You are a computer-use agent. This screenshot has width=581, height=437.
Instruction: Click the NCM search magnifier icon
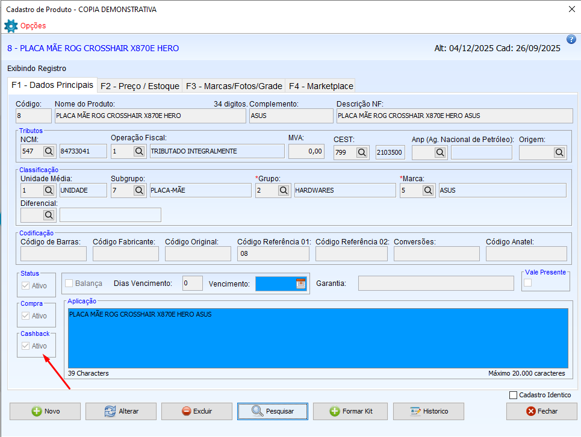[49, 152]
